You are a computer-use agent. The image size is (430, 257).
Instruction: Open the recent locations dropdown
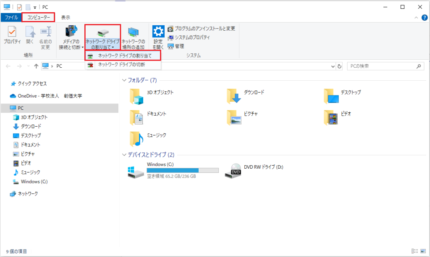coord(28,66)
